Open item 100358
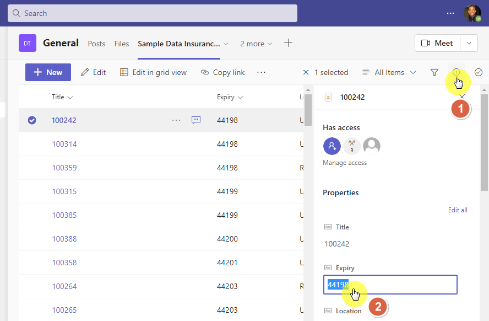 (64, 263)
